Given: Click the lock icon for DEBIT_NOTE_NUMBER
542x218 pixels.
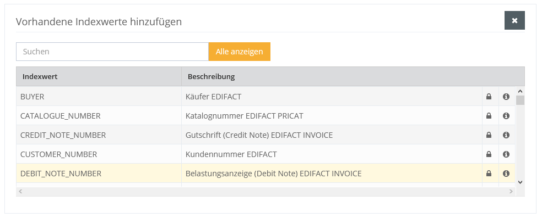Looking at the screenshot, I should pos(489,174).
